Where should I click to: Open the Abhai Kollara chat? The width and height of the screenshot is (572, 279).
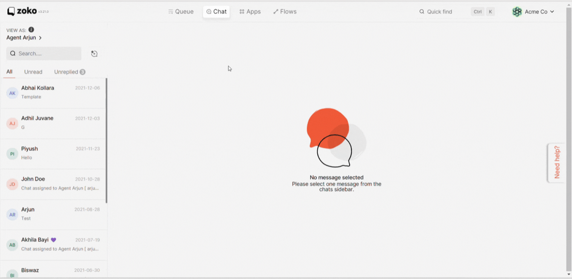click(x=53, y=93)
